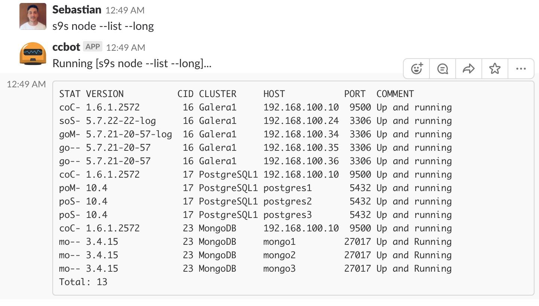Click the STAT VERSION header row in output
Image resolution: width=539 pixels, height=306 pixels.
237,94
